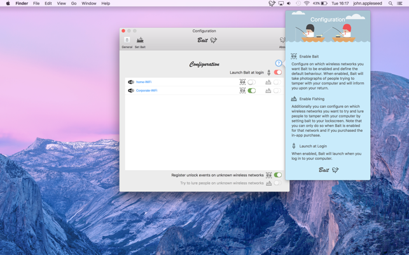Click the fishermen illustration in the popover
Screen dimensions: 409x255
328,32
